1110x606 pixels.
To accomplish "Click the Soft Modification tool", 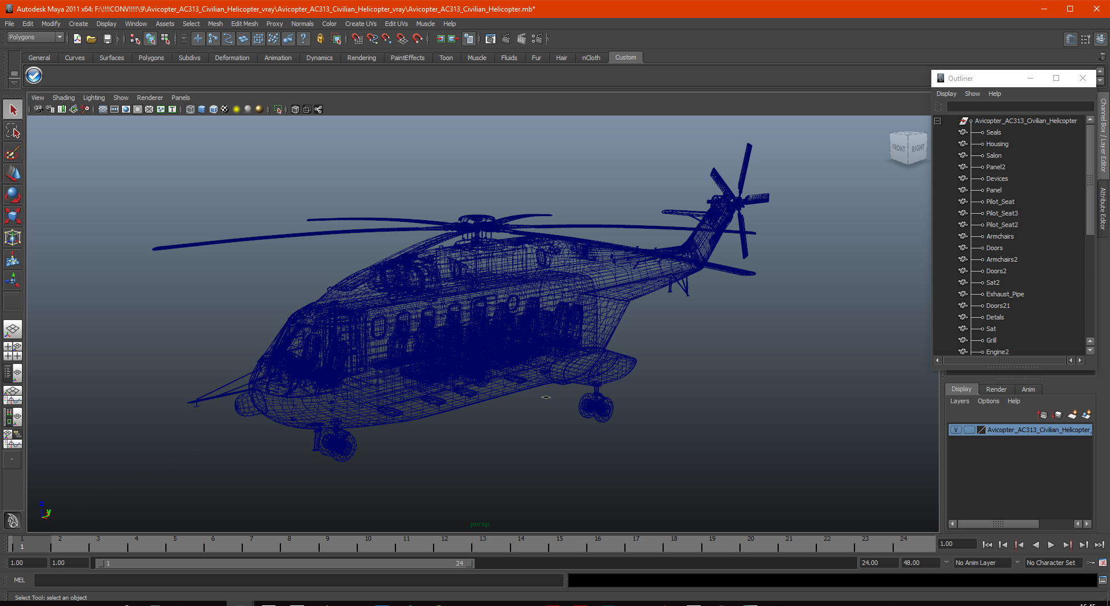I will [13, 259].
